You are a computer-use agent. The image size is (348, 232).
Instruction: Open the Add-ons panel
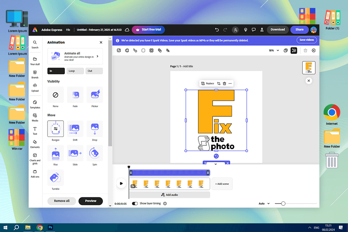(x=35, y=174)
